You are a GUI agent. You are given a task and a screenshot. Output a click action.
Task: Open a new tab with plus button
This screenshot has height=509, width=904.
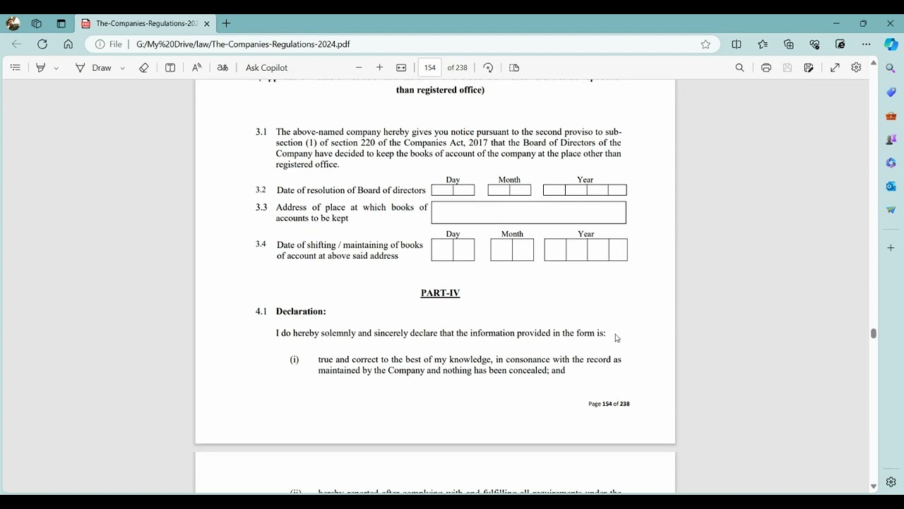tap(226, 23)
